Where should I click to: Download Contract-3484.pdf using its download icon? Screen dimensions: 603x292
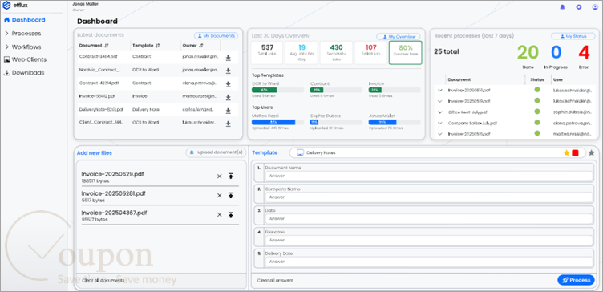(x=228, y=58)
